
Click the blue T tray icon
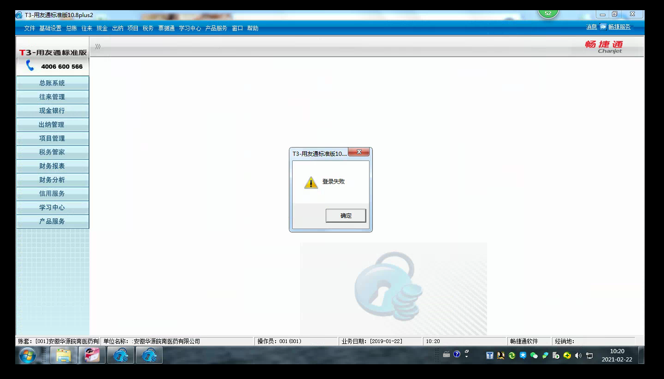click(490, 355)
